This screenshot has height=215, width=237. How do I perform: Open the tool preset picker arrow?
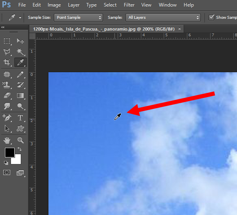click(20, 18)
